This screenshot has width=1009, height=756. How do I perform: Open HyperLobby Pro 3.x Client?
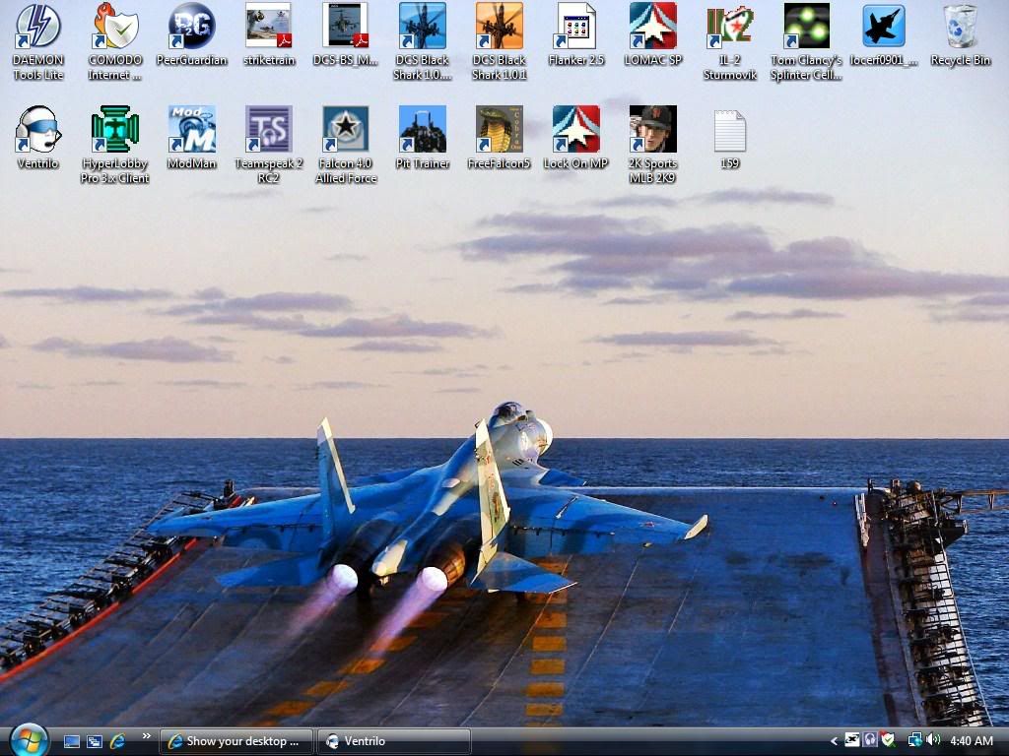pyautogui.click(x=114, y=131)
